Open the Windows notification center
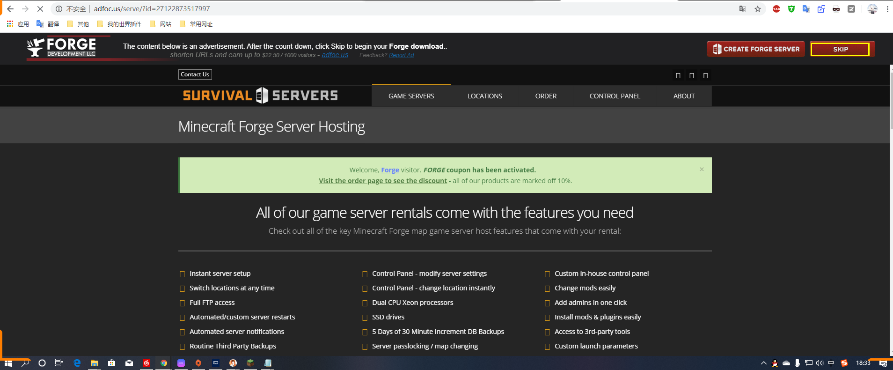 coord(883,363)
